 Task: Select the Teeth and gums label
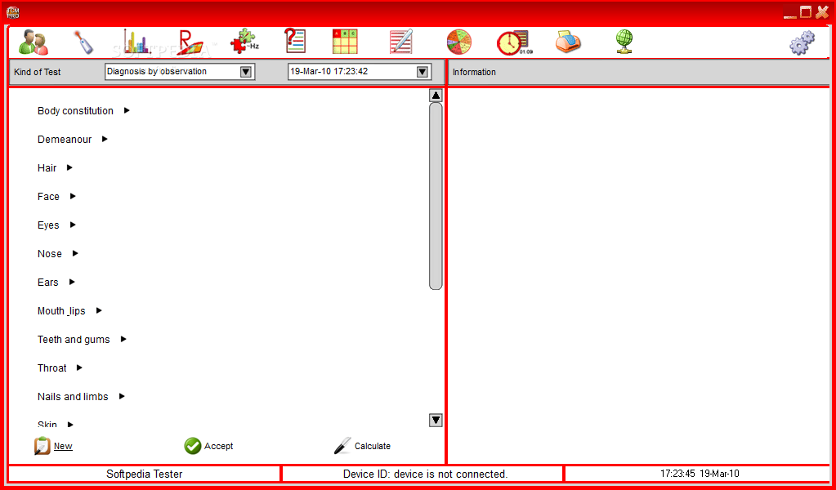(x=74, y=339)
